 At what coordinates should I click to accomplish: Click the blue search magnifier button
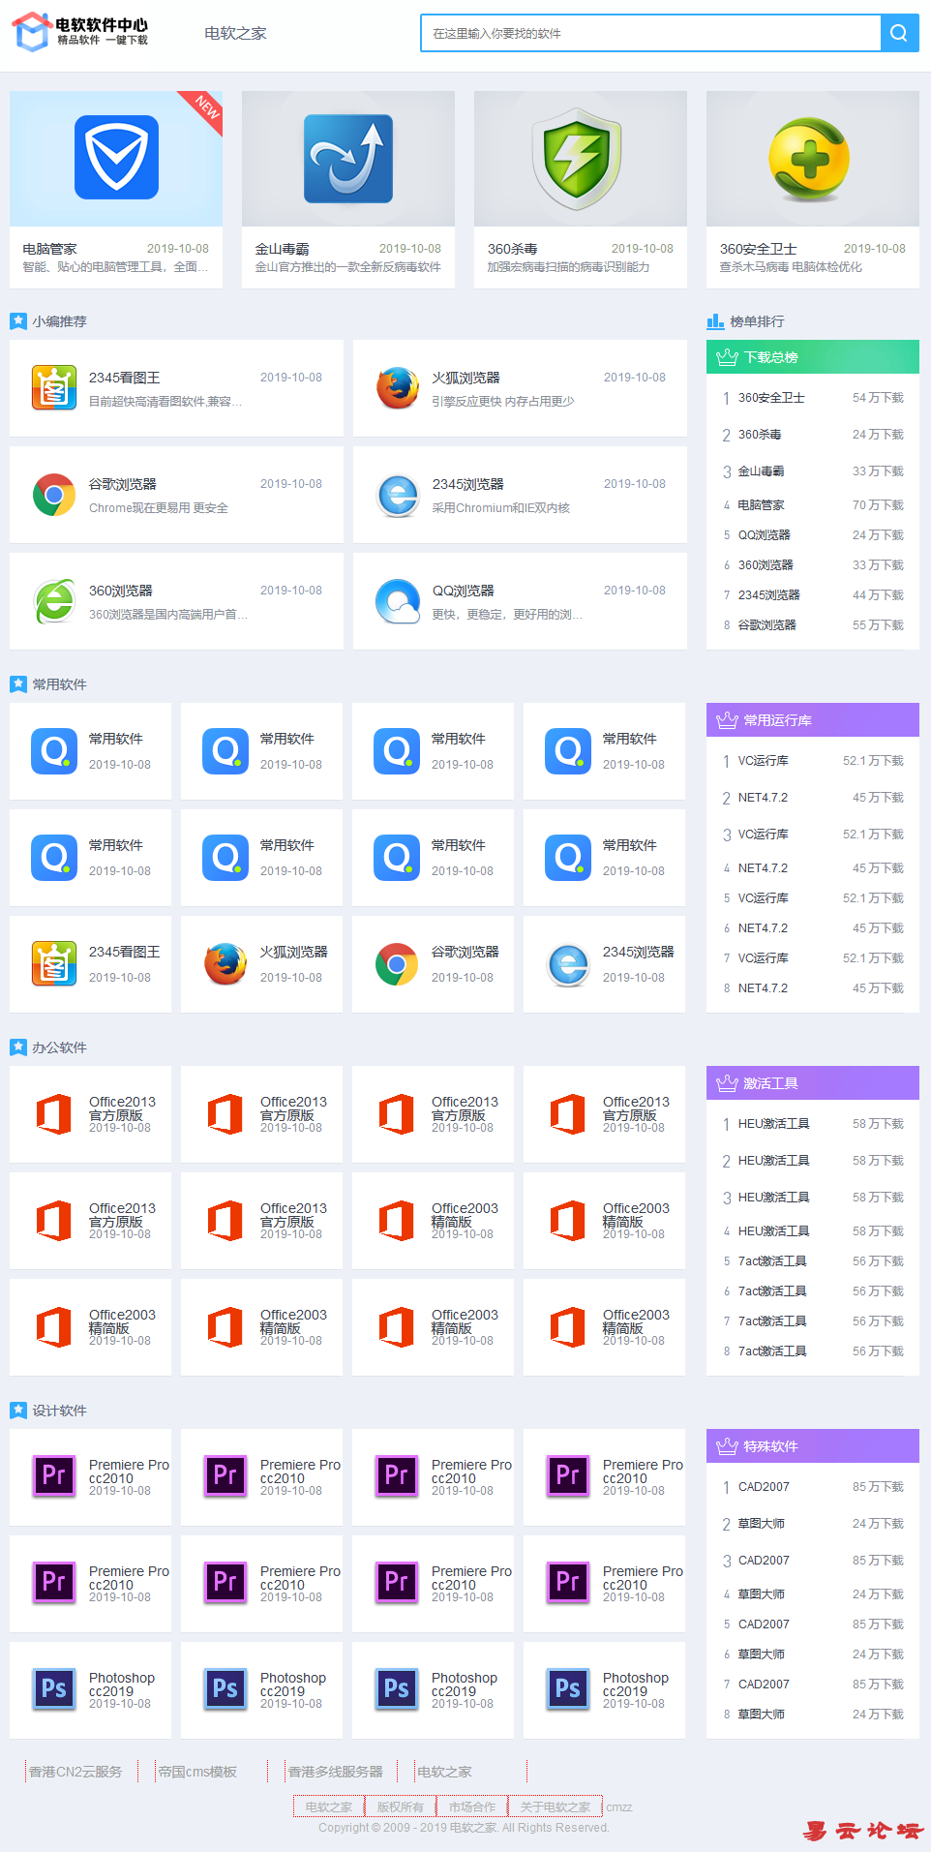pyautogui.click(x=899, y=33)
